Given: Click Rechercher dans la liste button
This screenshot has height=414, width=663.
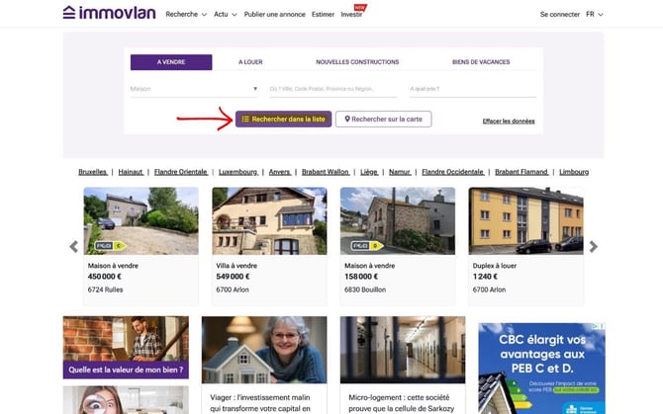Looking at the screenshot, I should pyautogui.click(x=283, y=120).
